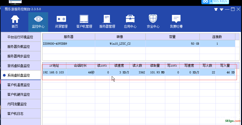Click the skin shirt icon in title bar

click(x=216, y=9)
